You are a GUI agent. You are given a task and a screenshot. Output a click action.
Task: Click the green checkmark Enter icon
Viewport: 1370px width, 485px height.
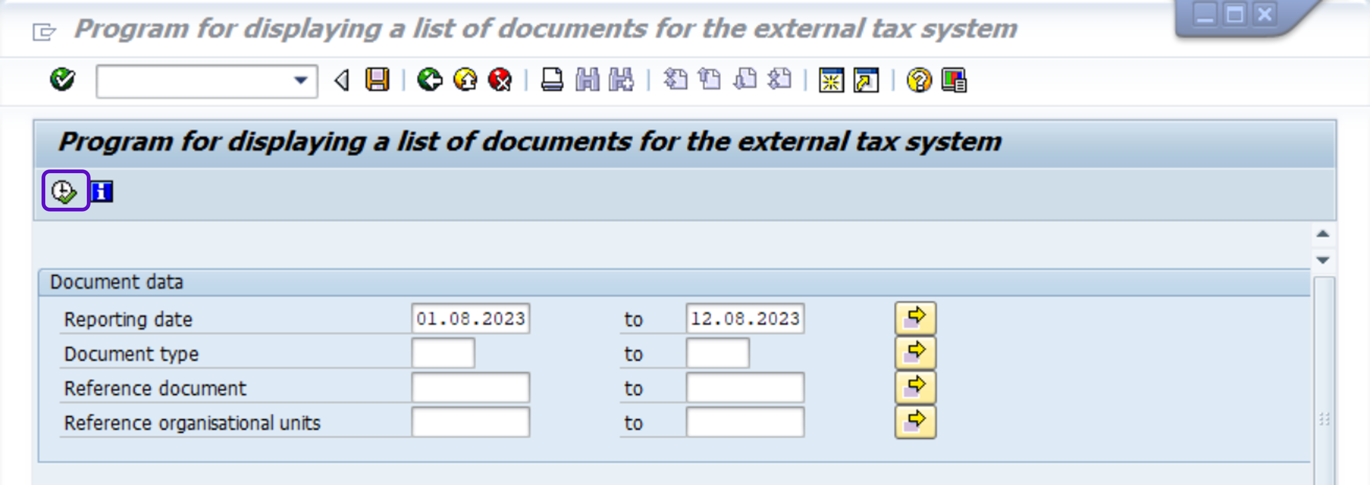click(x=62, y=80)
